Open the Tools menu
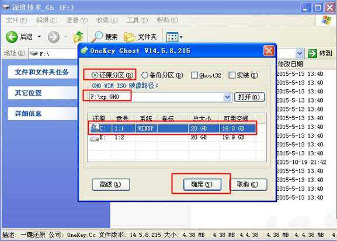 137,20
